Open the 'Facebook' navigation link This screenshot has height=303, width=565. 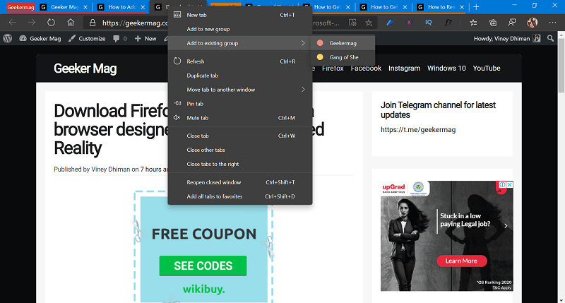(366, 68)
